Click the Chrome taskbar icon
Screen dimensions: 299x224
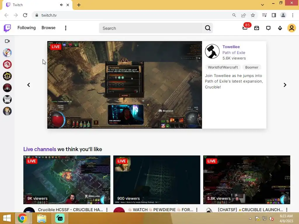pyautogui.click(x=22, y=218)
